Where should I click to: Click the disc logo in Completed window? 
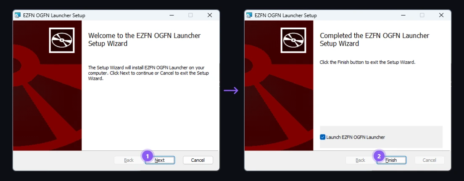coord(293,40)
